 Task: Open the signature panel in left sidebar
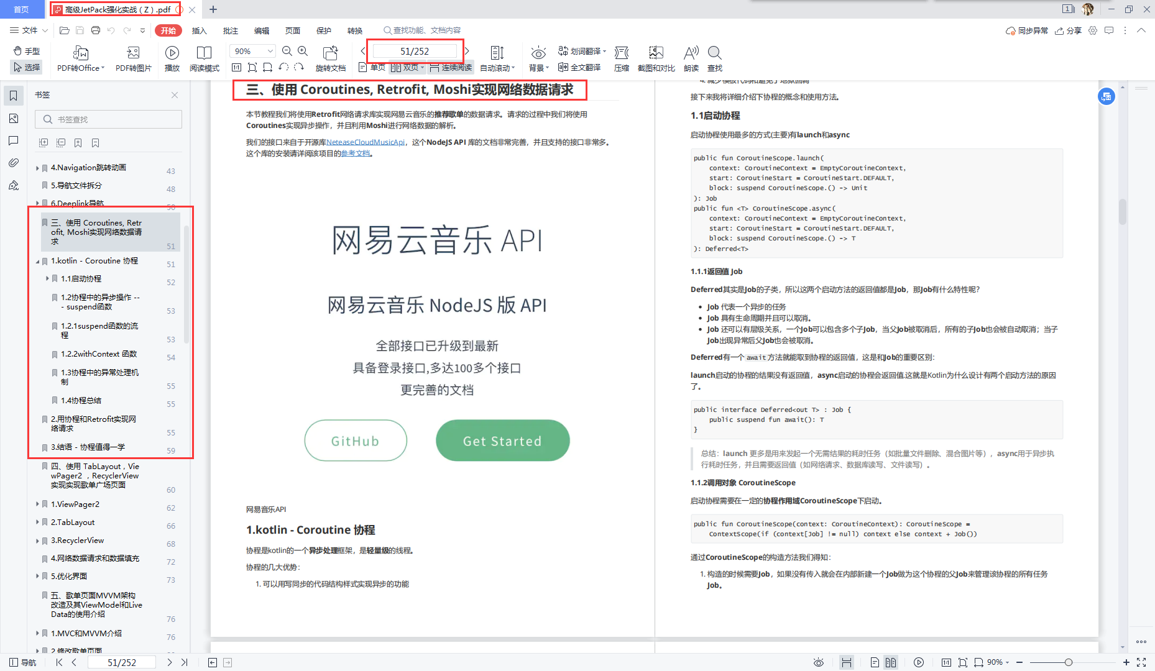pos(14,185)
